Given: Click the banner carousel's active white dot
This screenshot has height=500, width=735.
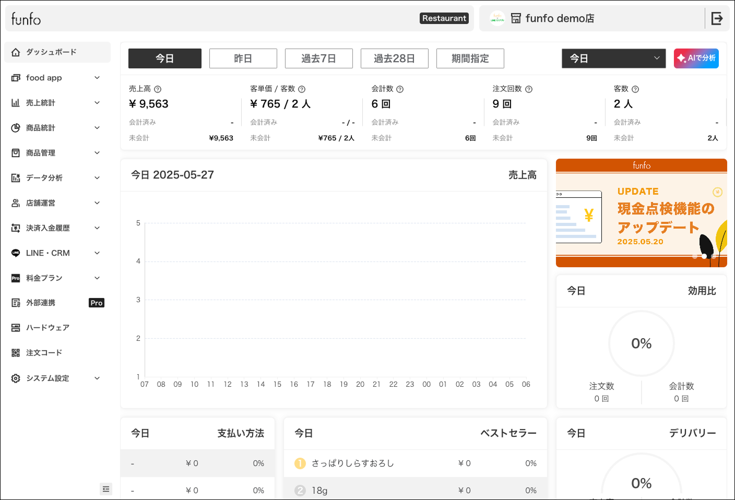Looking at the screenshot, I should coord(704,256).
